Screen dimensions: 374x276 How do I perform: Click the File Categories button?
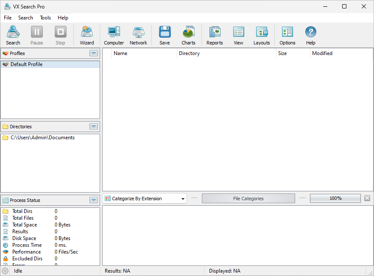click(248, 198)
